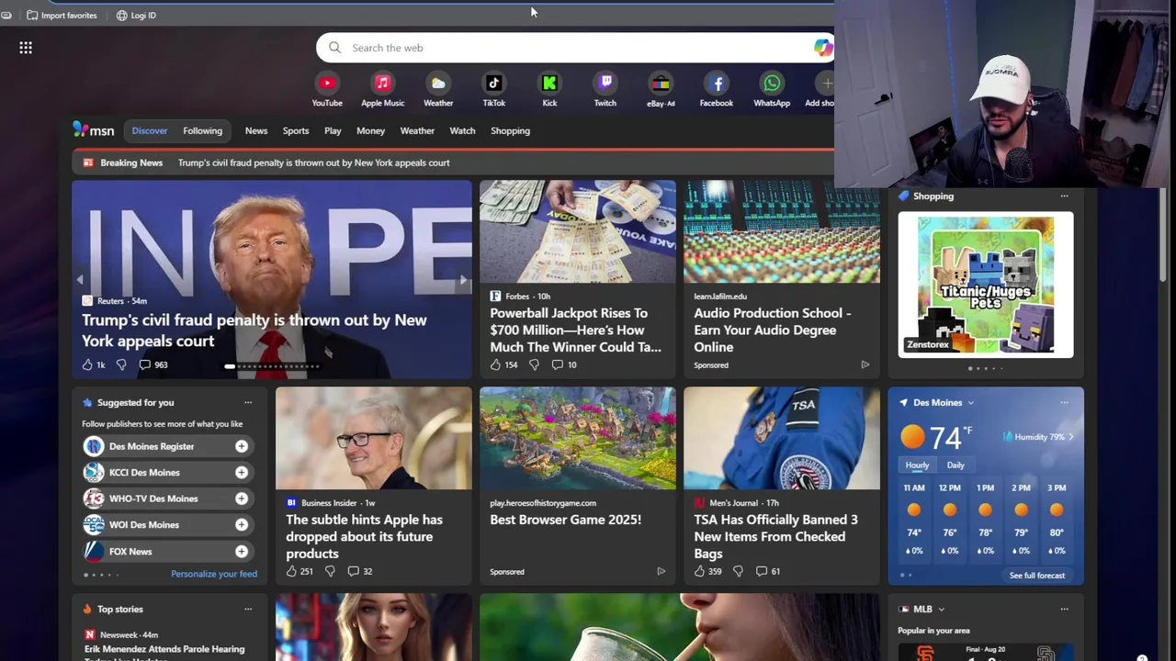Screen dimensions: 1176x661
Task: Open the Shopping tab in MSN nav
Action: pos(510,130)
